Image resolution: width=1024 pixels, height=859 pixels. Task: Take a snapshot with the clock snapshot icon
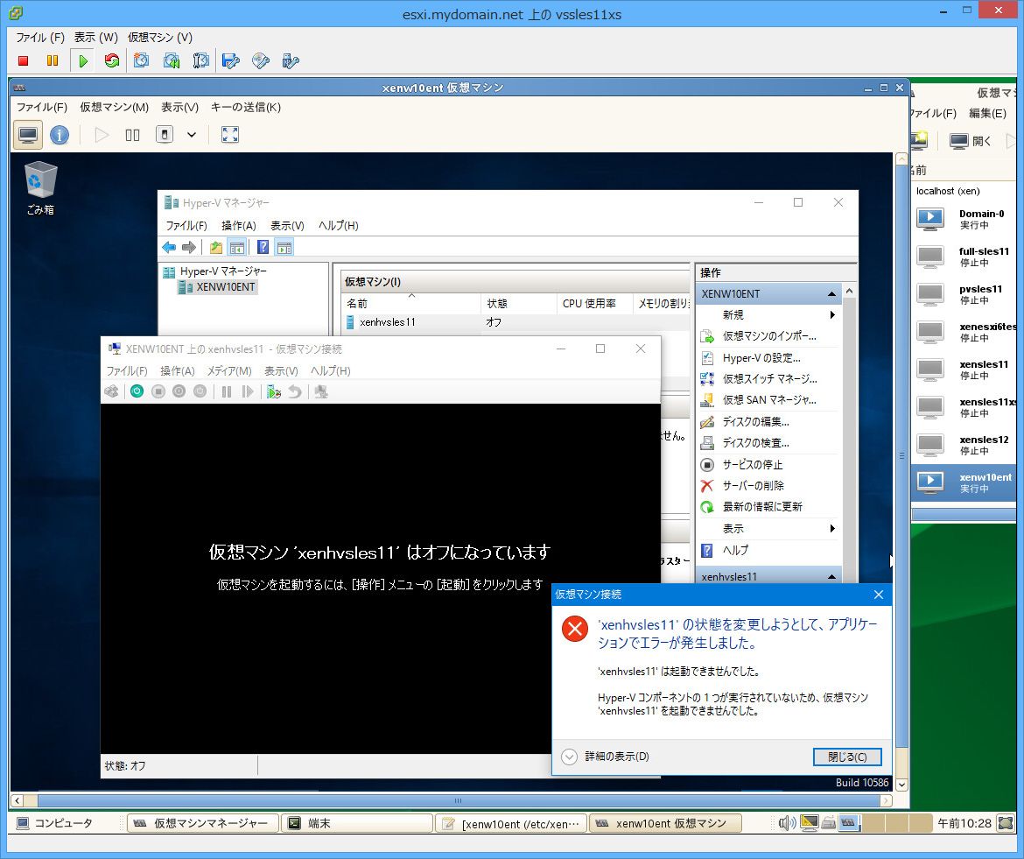click(x=141, y=60)
